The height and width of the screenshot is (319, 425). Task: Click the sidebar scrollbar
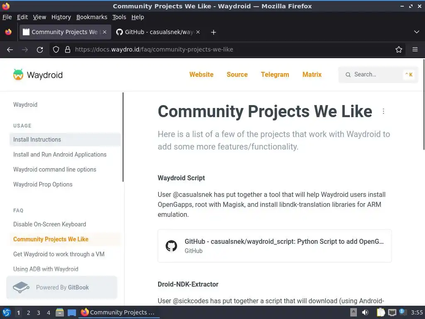[123, 137]
